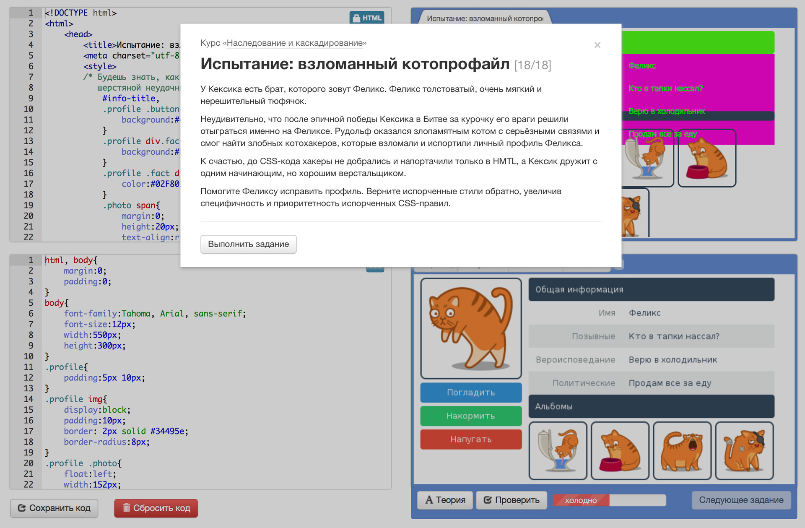Click the холодно progress bar

pos(609,500)
